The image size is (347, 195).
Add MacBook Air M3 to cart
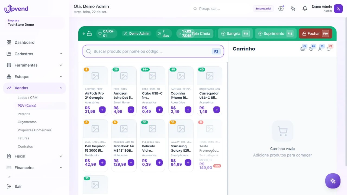point(131,162)
